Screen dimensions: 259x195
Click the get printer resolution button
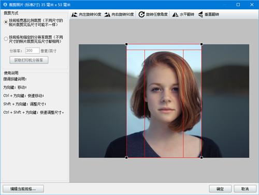click(x=29, y=60)
